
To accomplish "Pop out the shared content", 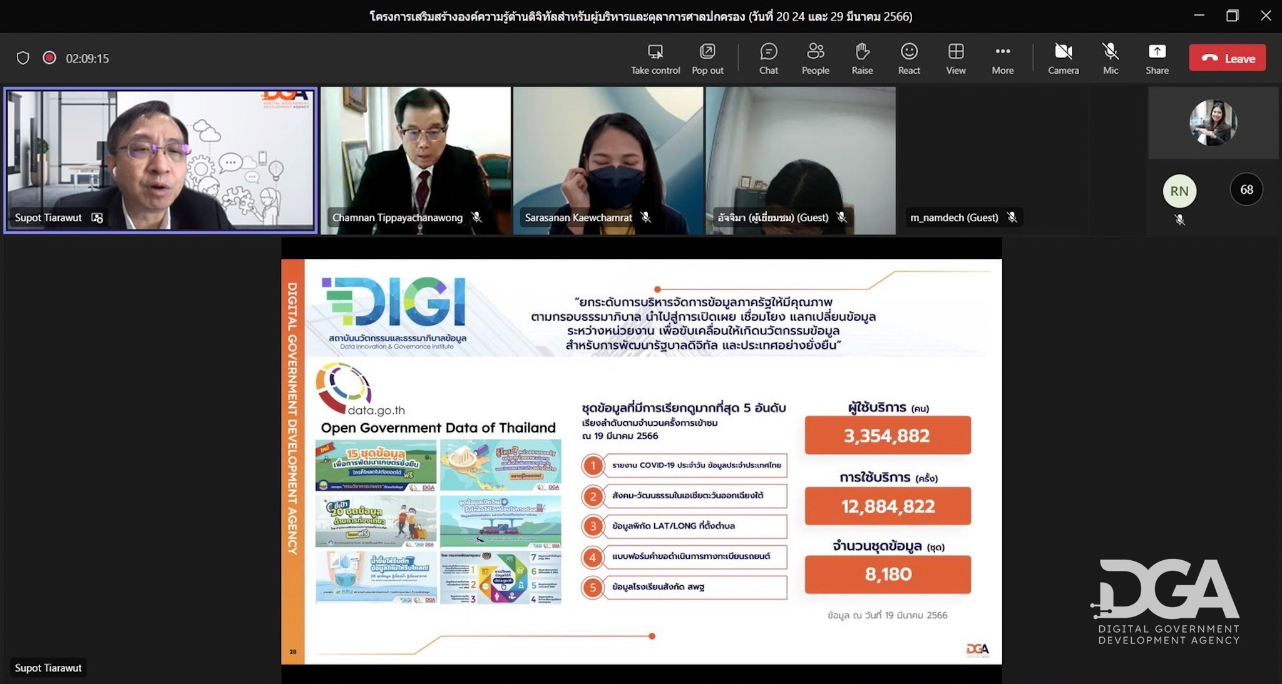I will (707, 59).
